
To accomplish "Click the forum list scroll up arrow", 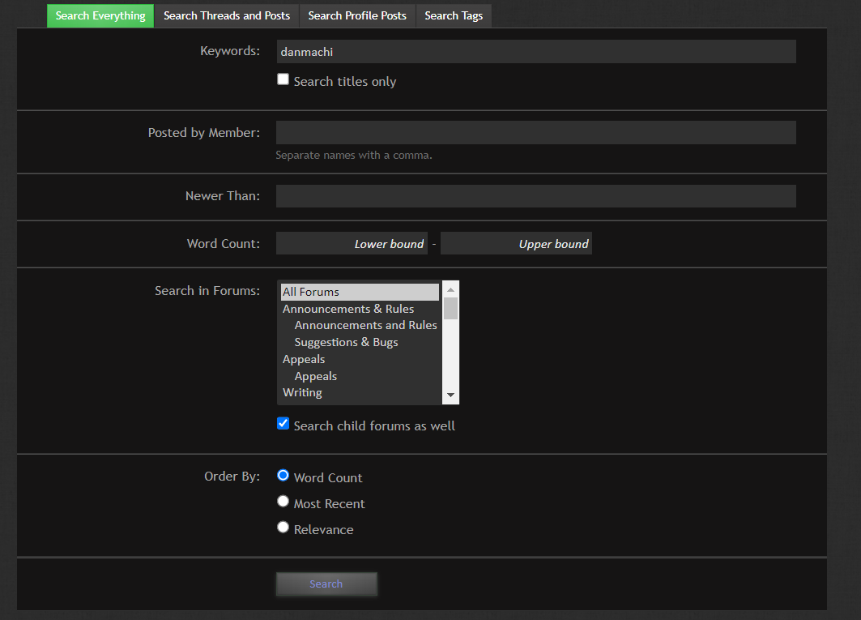I will point(451,289).
